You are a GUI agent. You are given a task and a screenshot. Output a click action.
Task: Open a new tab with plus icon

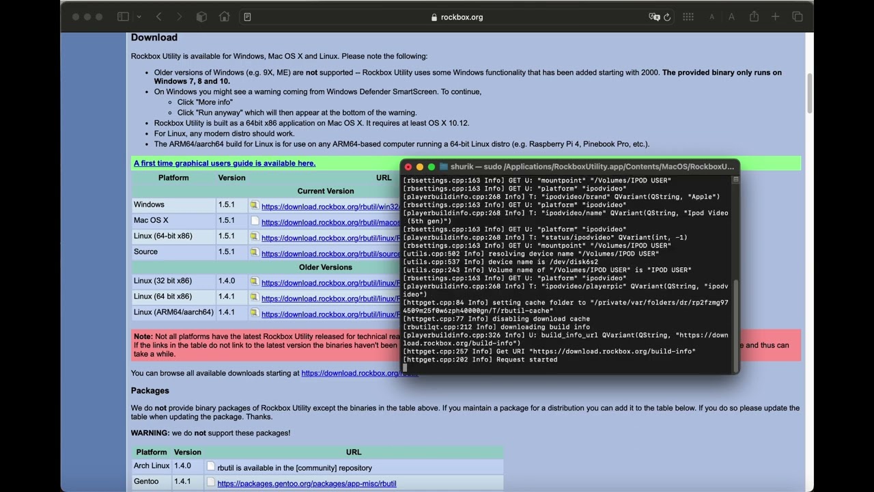(775, 16)
